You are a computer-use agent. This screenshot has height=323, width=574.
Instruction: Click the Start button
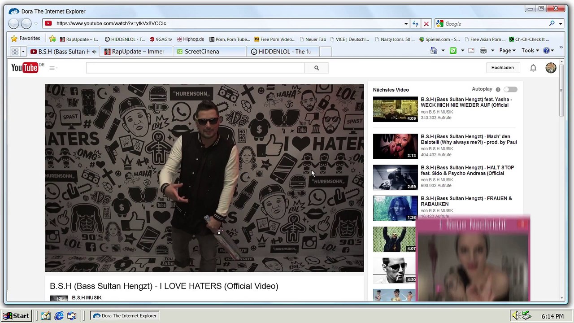pos(16,316)
